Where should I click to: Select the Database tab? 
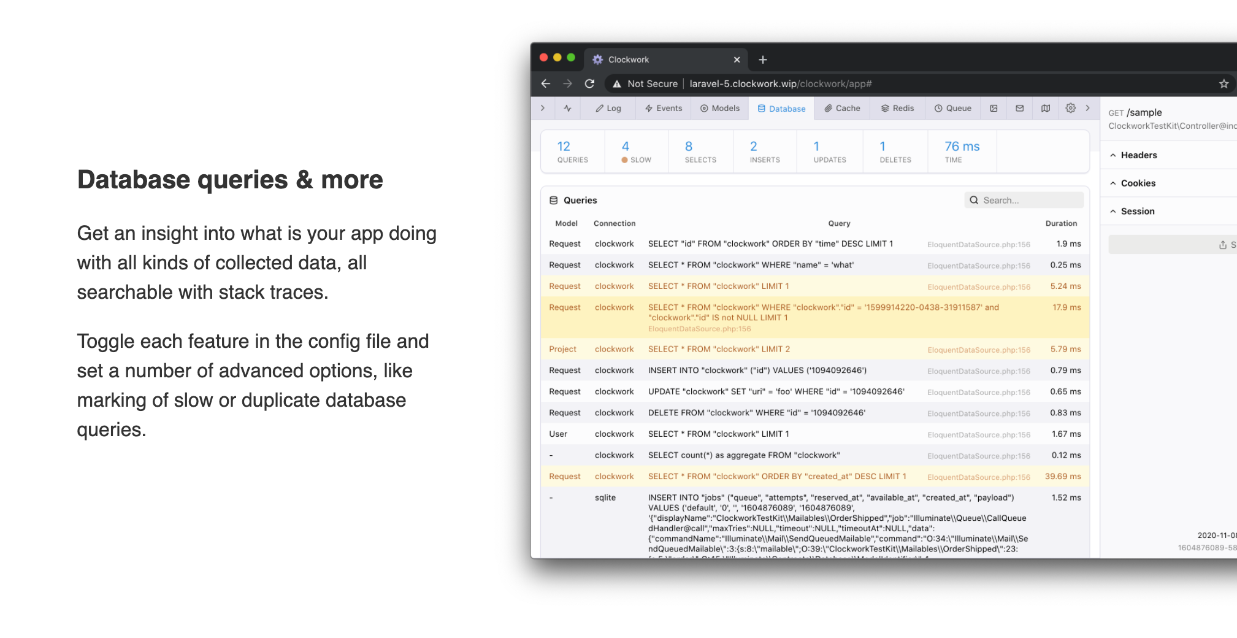(x=782, y=109)
